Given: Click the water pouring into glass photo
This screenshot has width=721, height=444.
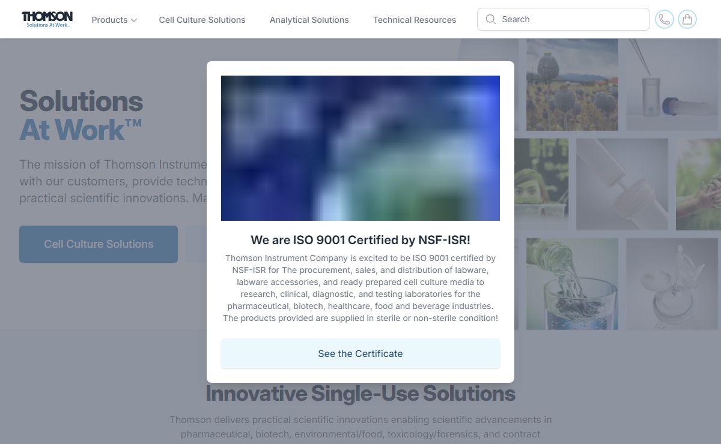Looking at the screenshot, I should tap(572, 284).
